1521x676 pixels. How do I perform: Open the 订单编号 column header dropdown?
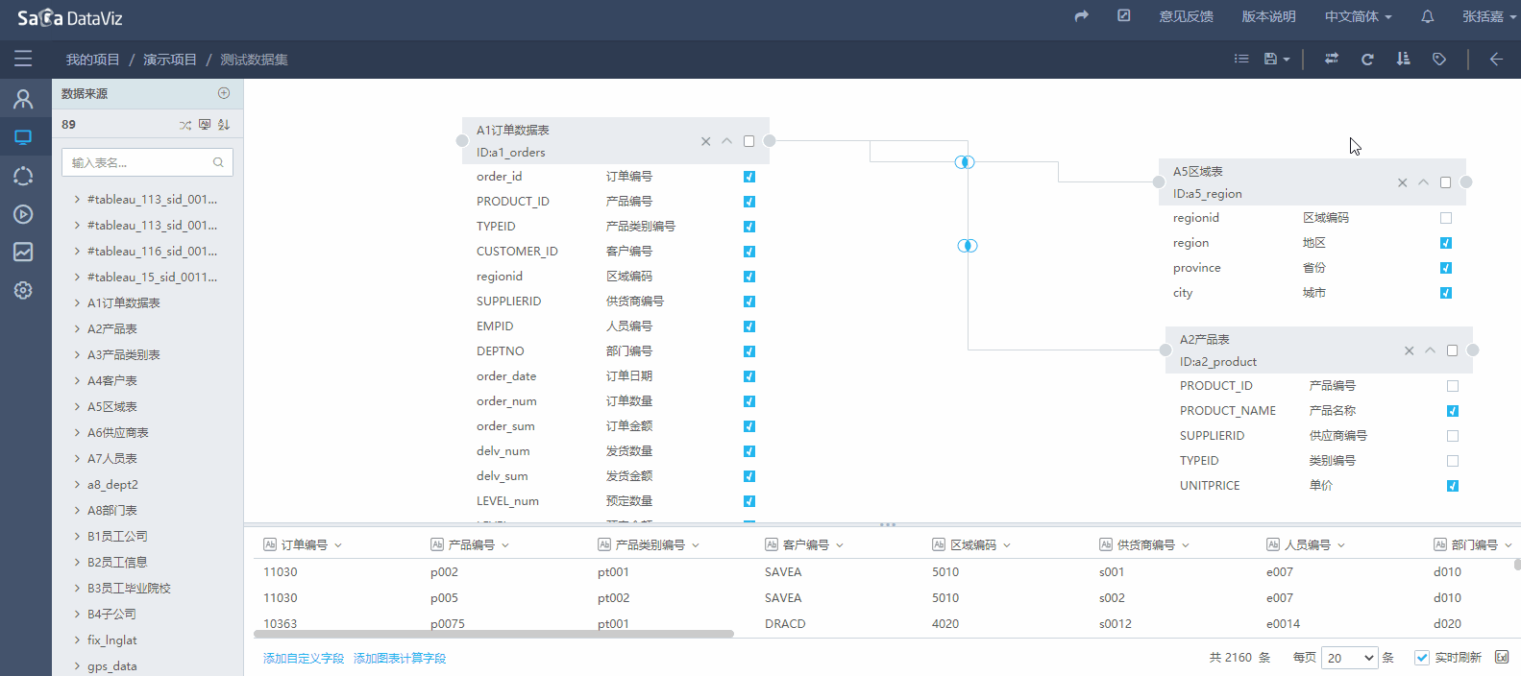[338, 545]
